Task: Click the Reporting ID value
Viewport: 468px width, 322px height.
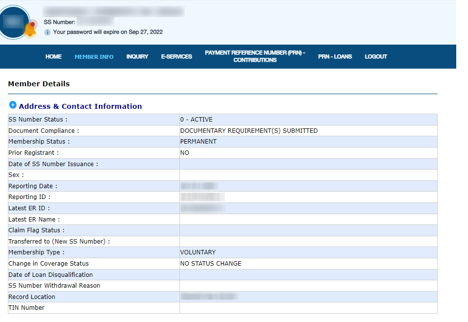Action: (x=202, y=197)
